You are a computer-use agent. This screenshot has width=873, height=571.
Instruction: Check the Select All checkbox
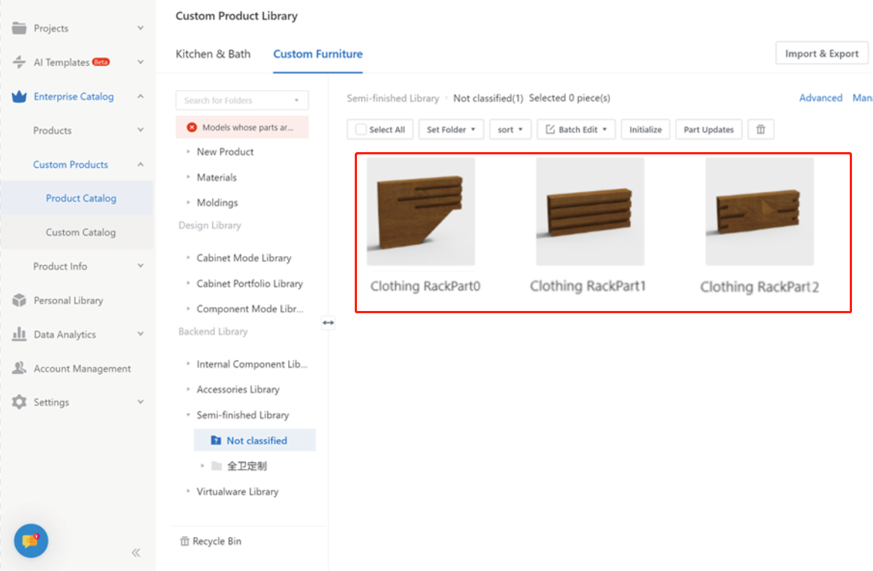coord(361,130)
